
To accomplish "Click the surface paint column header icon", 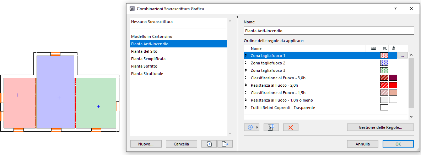I will pos(393,48).
